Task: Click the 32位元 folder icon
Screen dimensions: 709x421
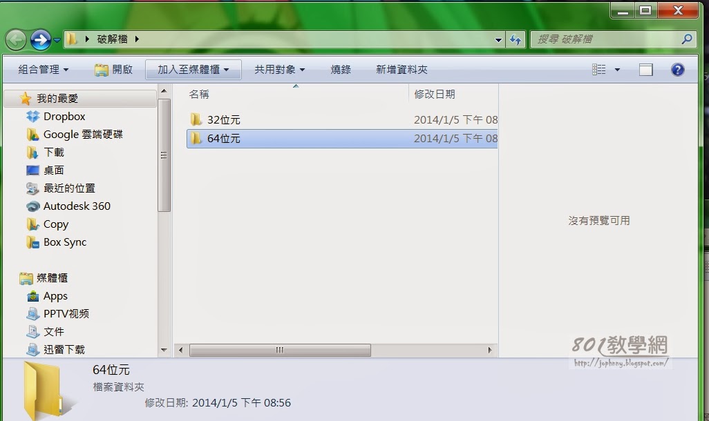Action: pos(196,119)
